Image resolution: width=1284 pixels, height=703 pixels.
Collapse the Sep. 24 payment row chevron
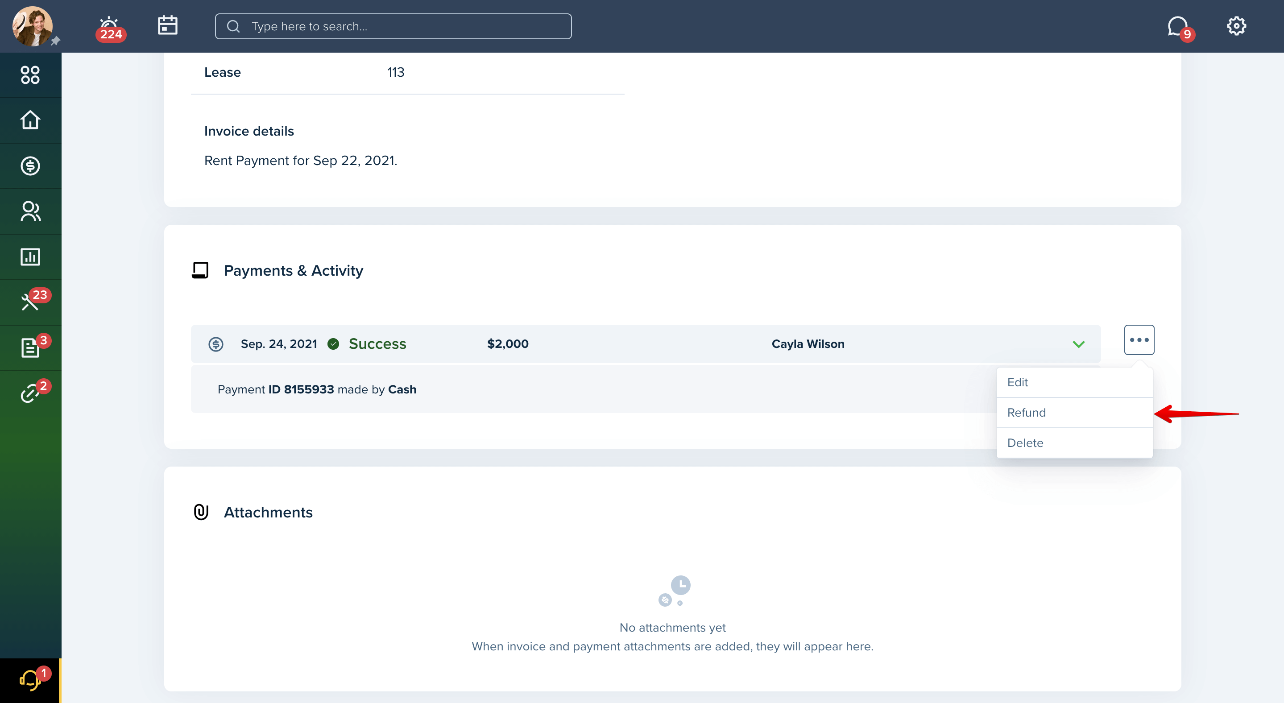(x=1079, y=344)
